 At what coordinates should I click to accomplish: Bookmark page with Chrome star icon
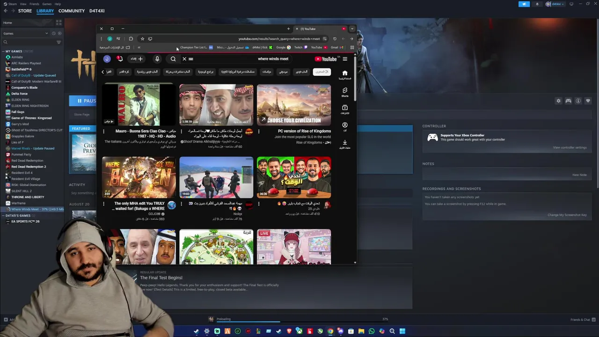click(142, 39)
